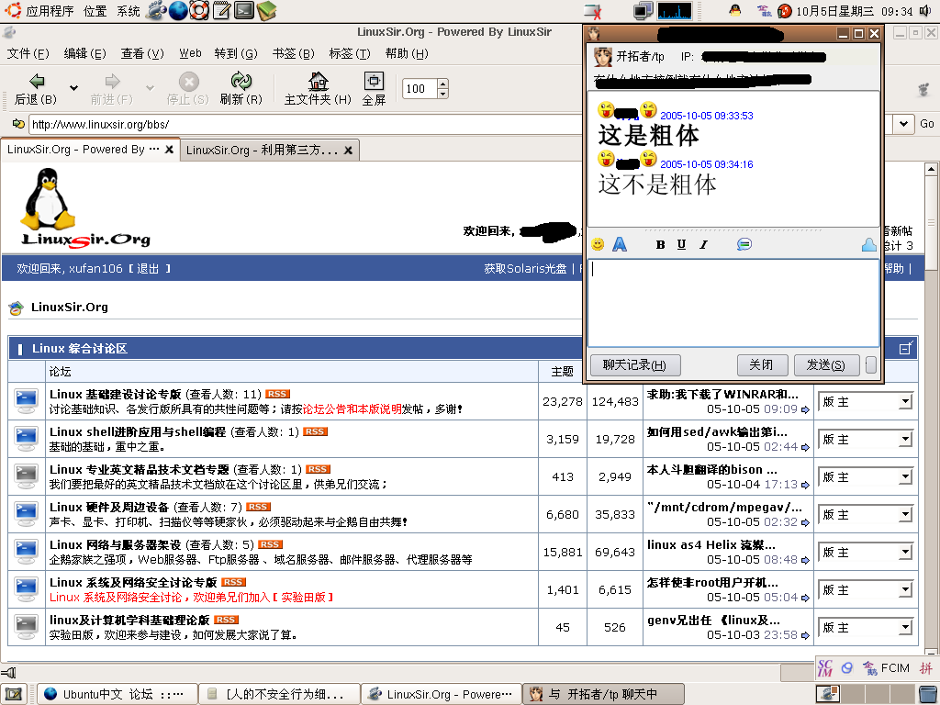Click the blue bell-shaped icon in chat toolbar
Screen dimensions: 940x705
(868, 244)
